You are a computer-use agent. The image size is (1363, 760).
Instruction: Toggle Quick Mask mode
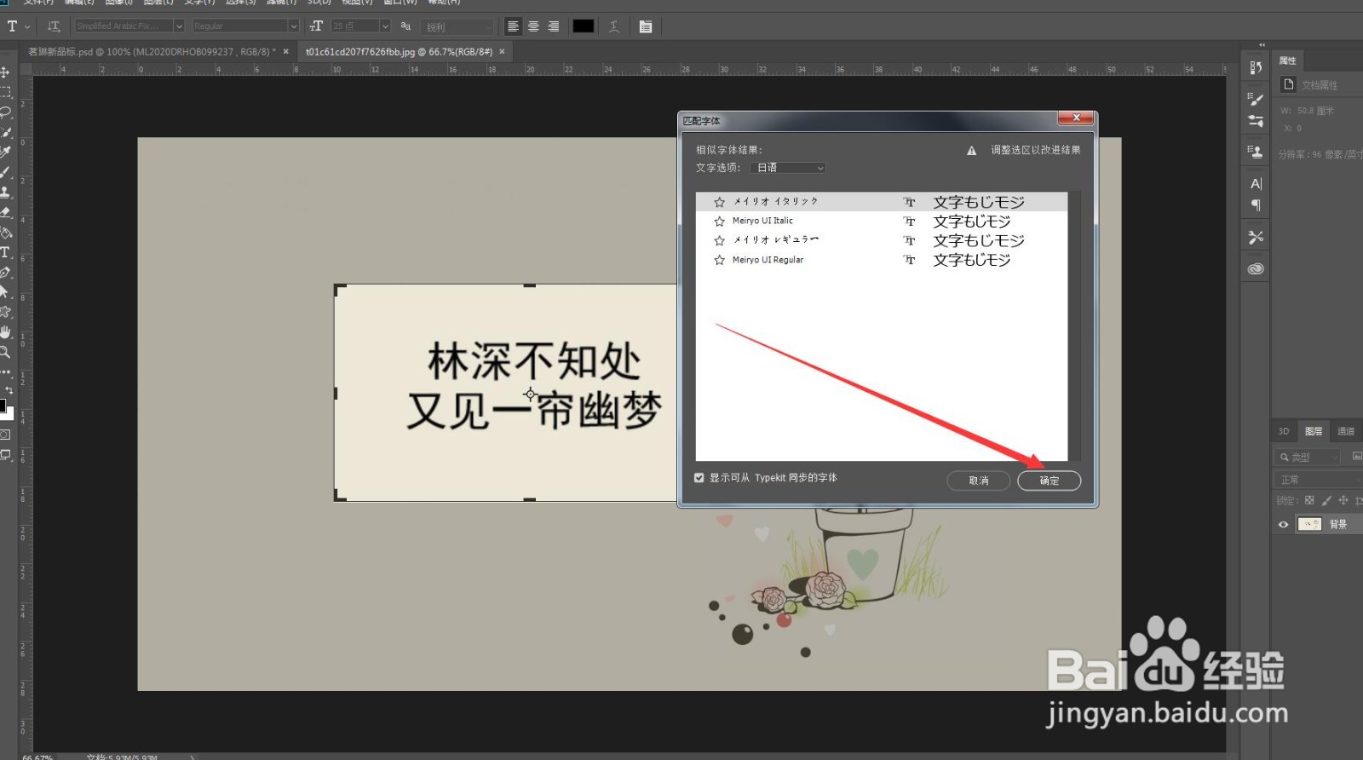[x=5, y=435]
